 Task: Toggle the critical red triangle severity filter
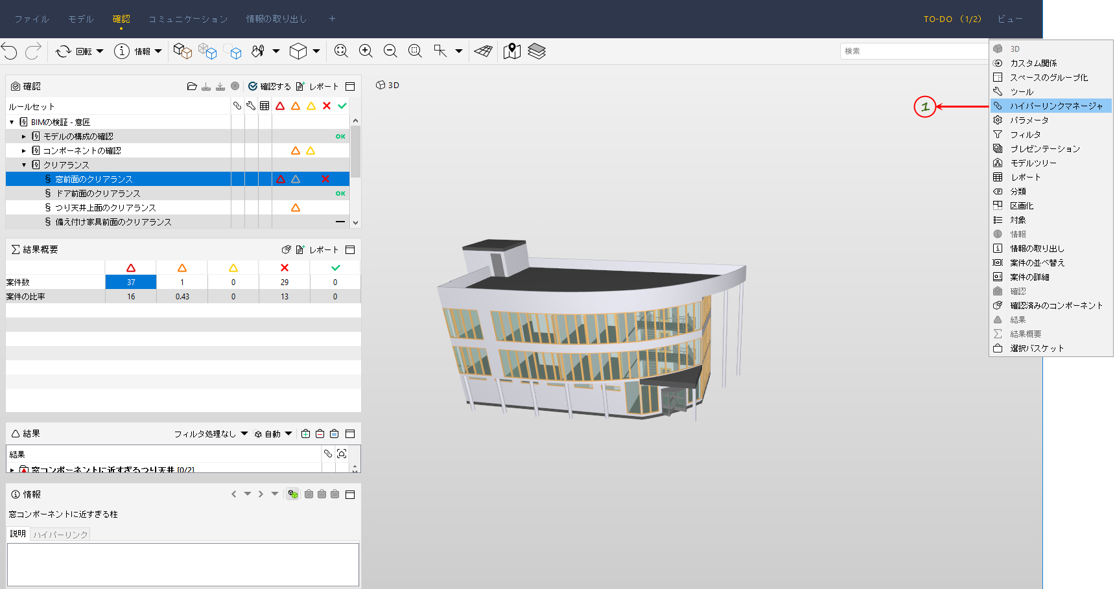(x=280, y=106)
